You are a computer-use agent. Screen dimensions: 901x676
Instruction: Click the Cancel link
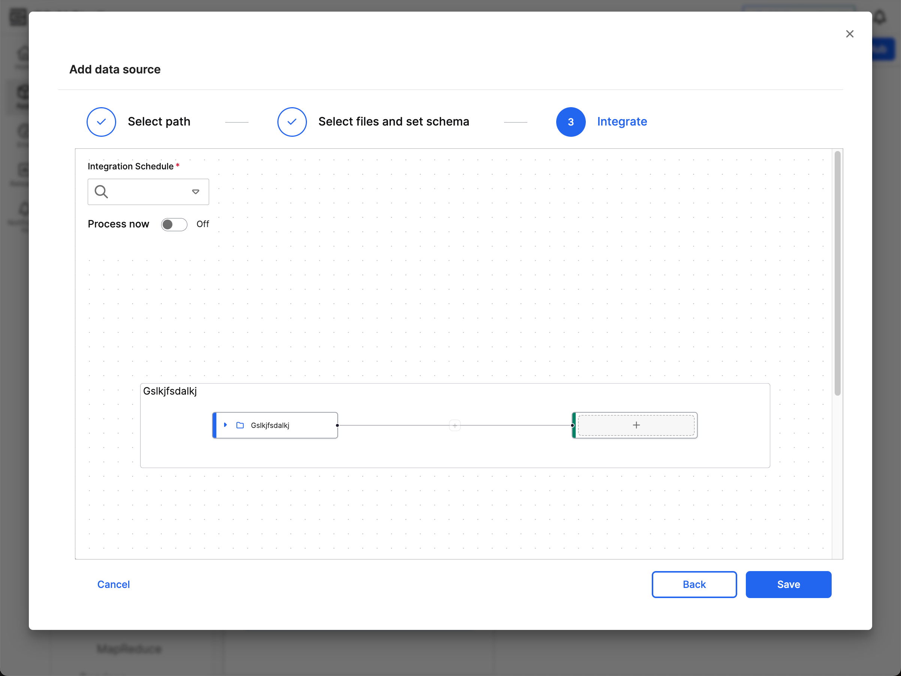point(113,584)
